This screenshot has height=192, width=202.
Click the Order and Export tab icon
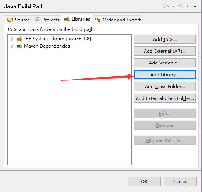98,20
